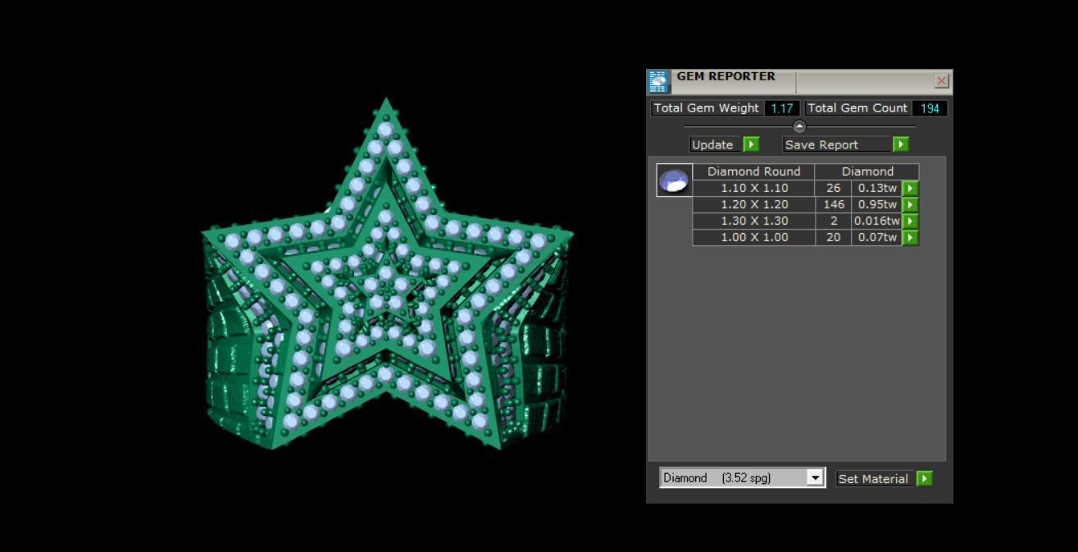Click the gem count cell showing 20

pyautogui.click(x=834, y=237)
